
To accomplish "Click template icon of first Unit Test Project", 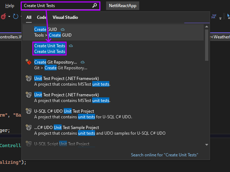I will click(28, 78).
